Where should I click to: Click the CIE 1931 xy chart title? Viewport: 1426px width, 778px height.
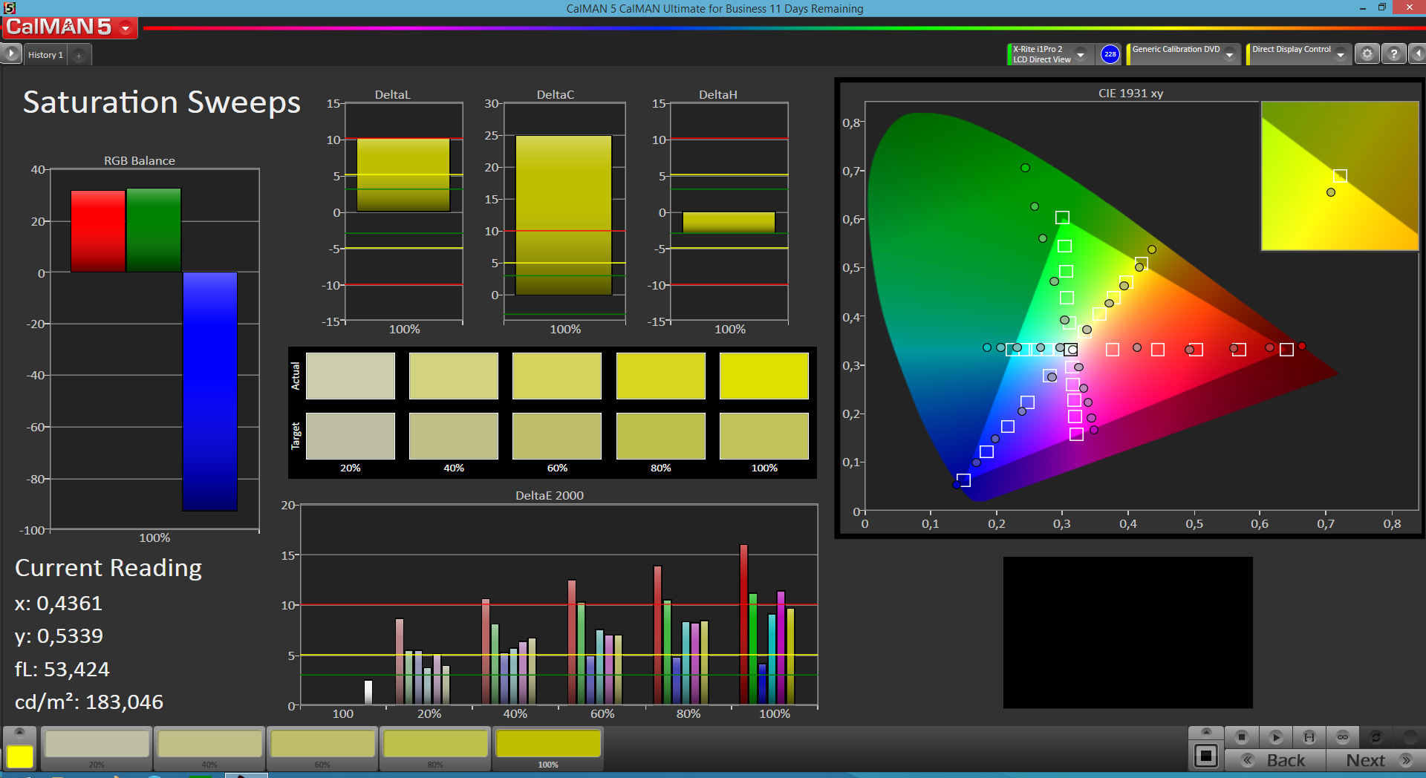click(x=1130, y=93)
